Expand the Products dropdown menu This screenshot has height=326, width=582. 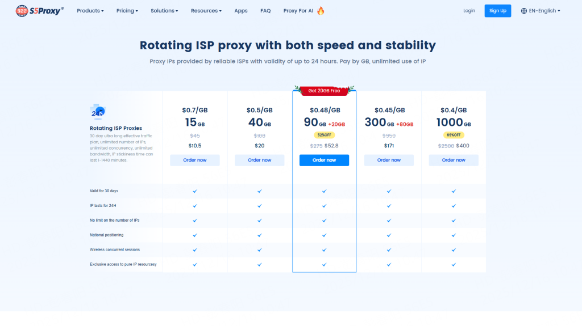(90, 11)
